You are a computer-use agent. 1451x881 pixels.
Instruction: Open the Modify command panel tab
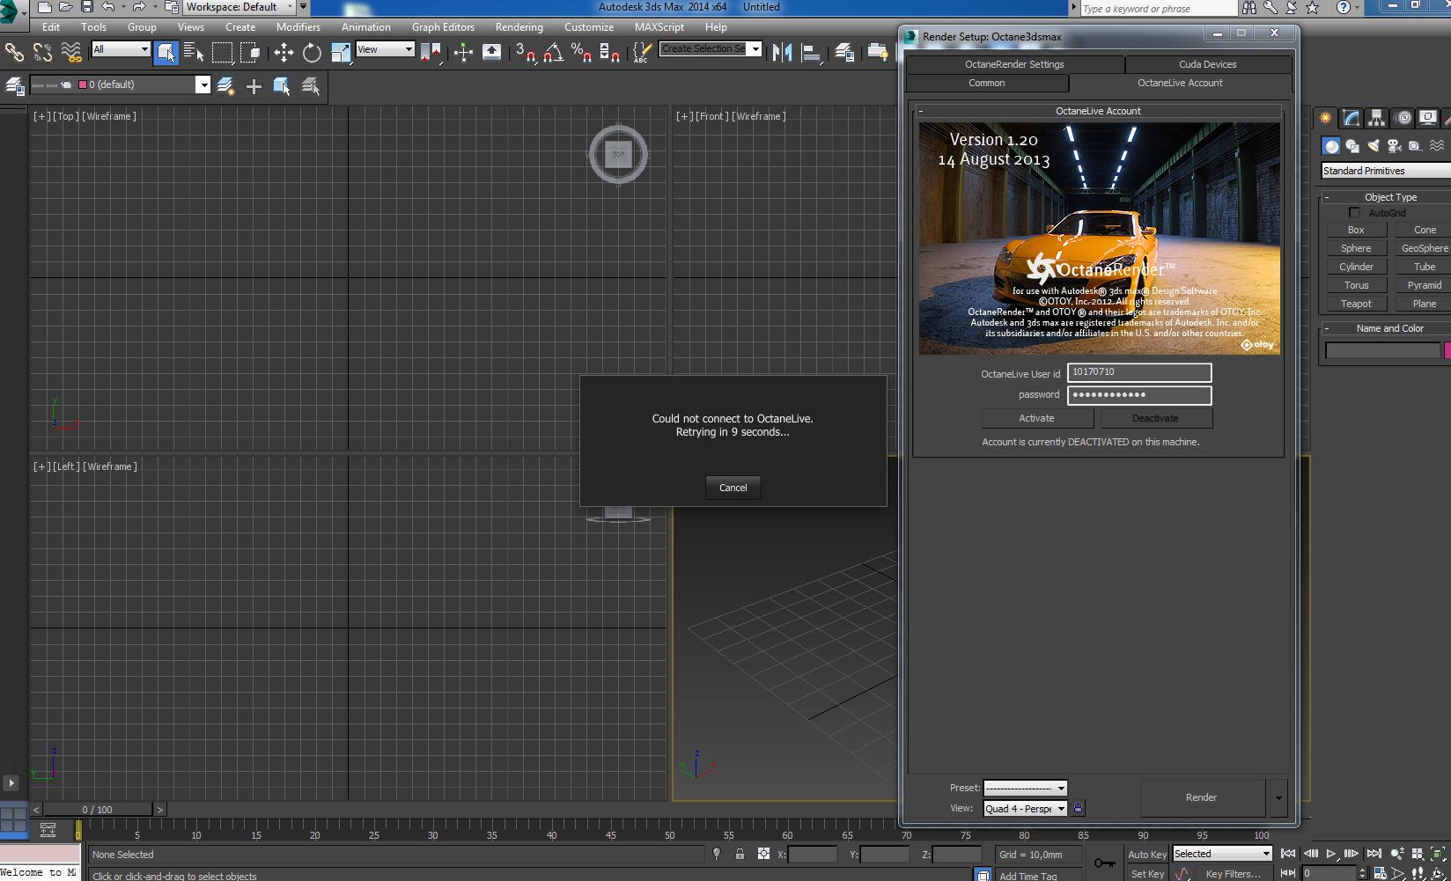(1351, 118)
